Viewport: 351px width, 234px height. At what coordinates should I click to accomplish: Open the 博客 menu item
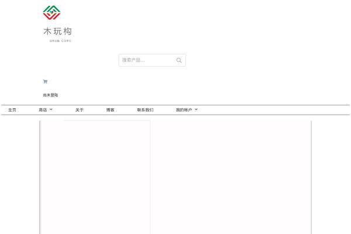[x=110, y=110]
